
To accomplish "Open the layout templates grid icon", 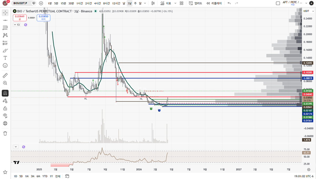I will pos(181,3).
